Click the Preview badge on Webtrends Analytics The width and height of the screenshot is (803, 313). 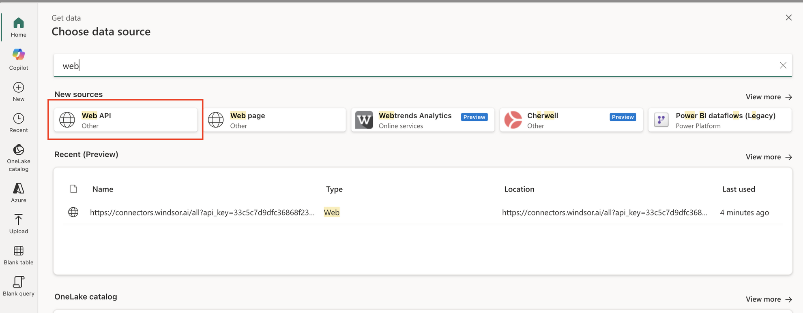(x=474, y=117)
